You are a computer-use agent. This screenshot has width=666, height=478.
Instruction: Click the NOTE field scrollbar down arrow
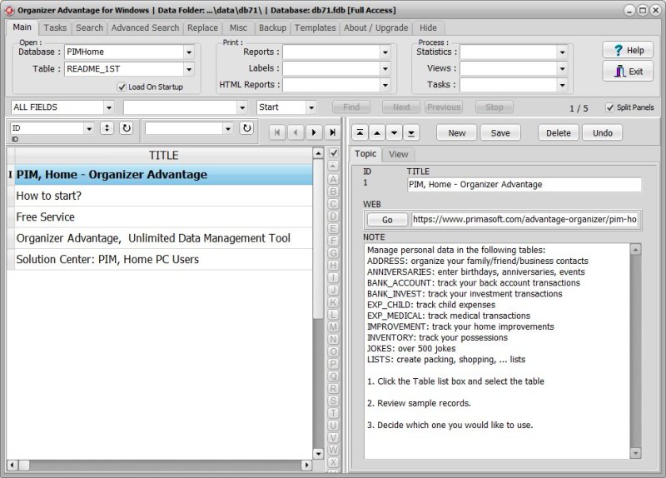coord(635,454)
